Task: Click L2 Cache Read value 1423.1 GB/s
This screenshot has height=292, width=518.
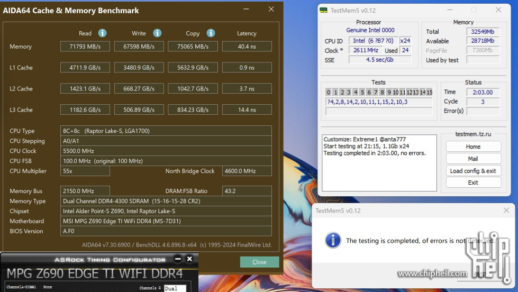Action: tap(85, 89)
